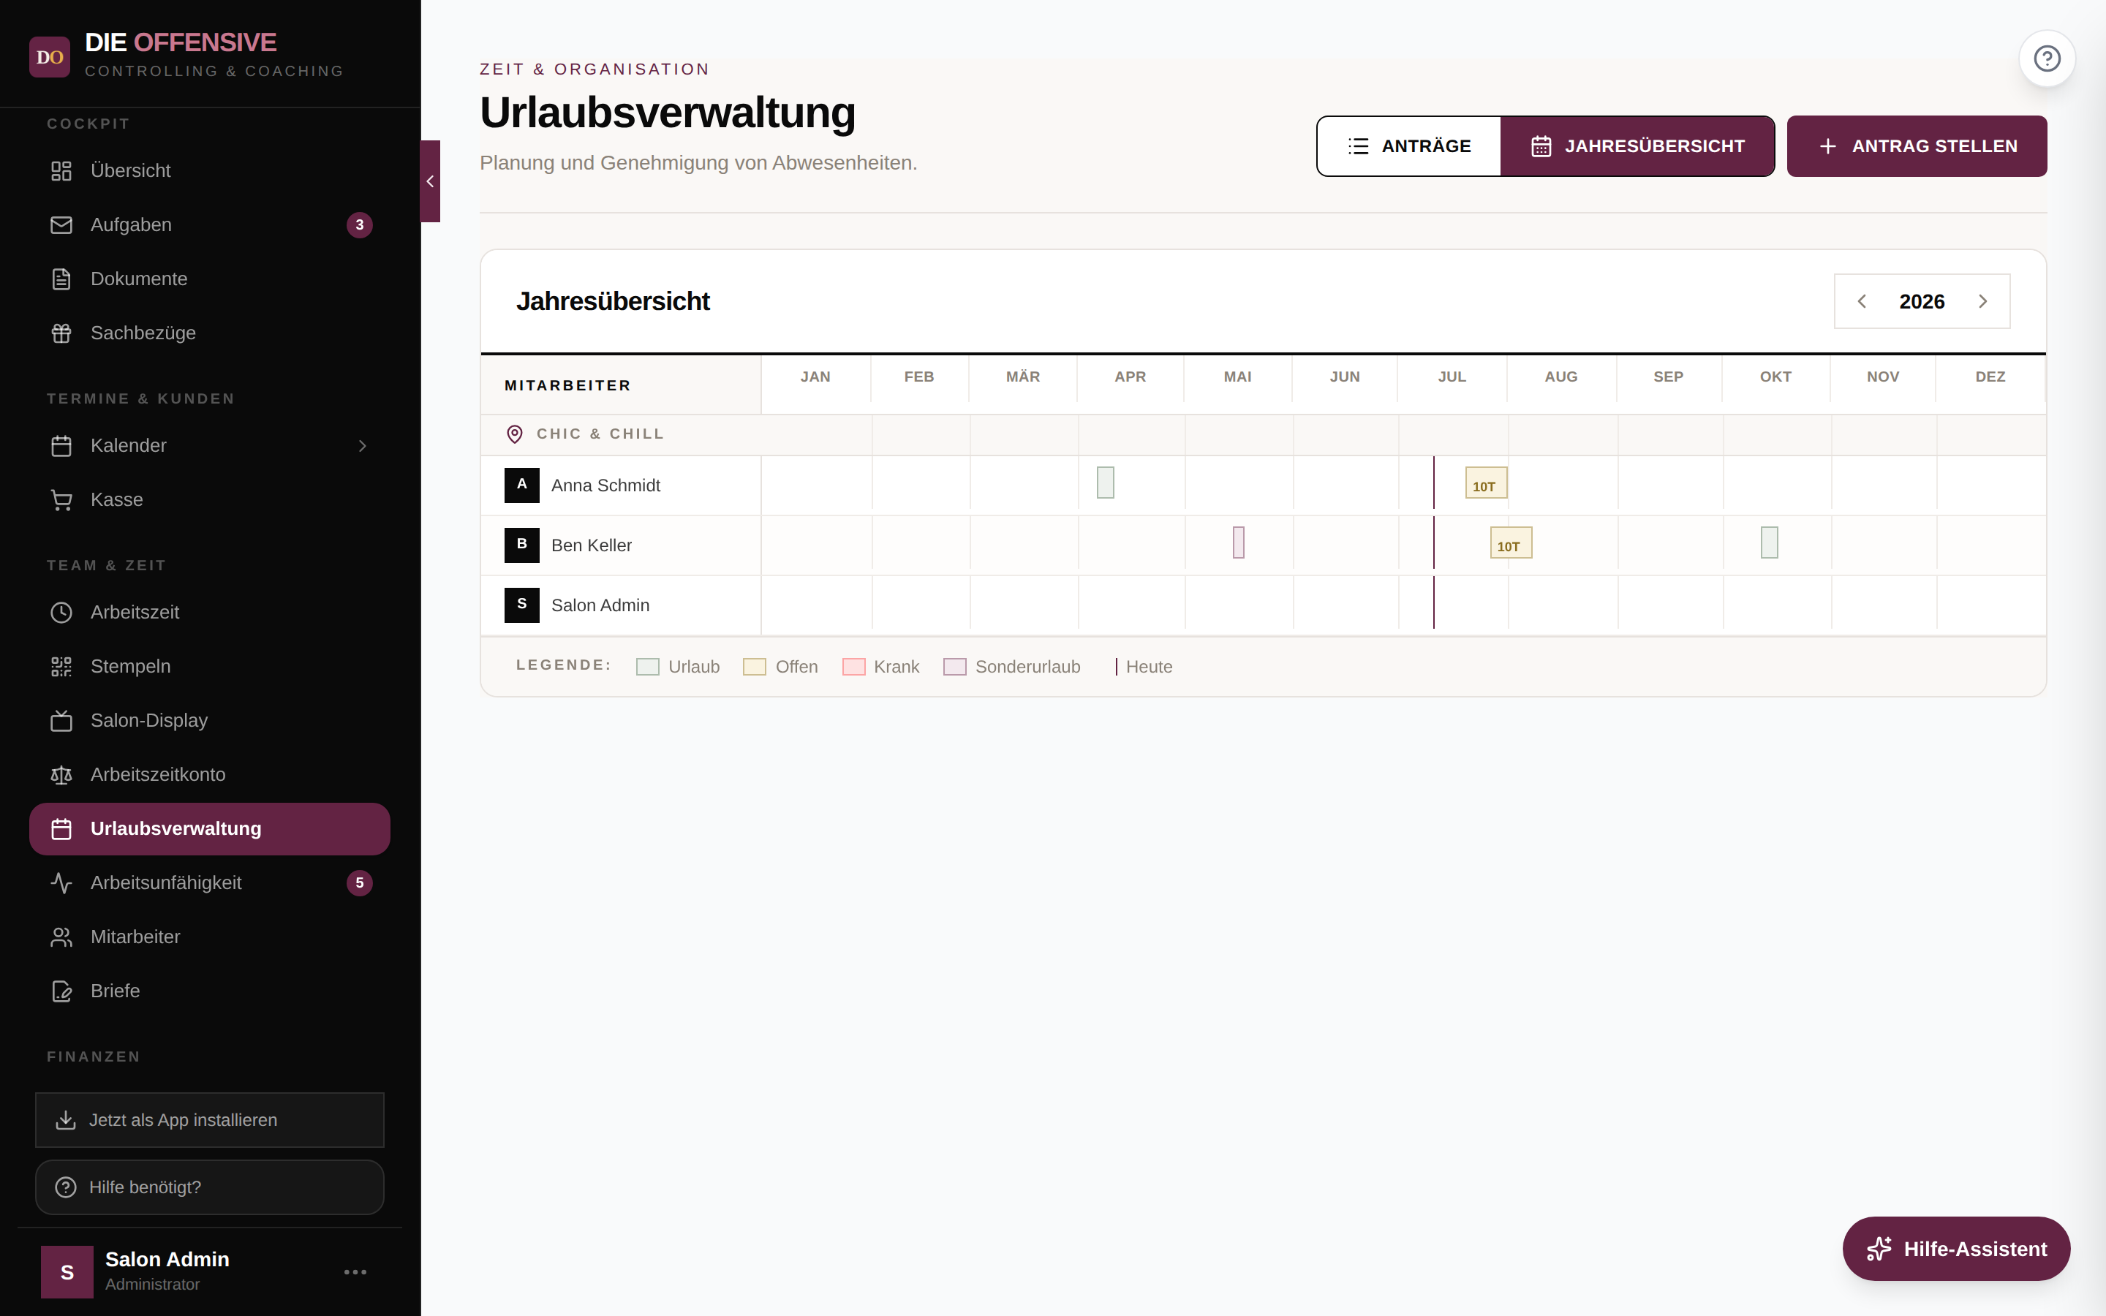The image size is (2106, 1316).
Task: Click the location pin icon beside Chic & Chill
Action: click(514, 434)
